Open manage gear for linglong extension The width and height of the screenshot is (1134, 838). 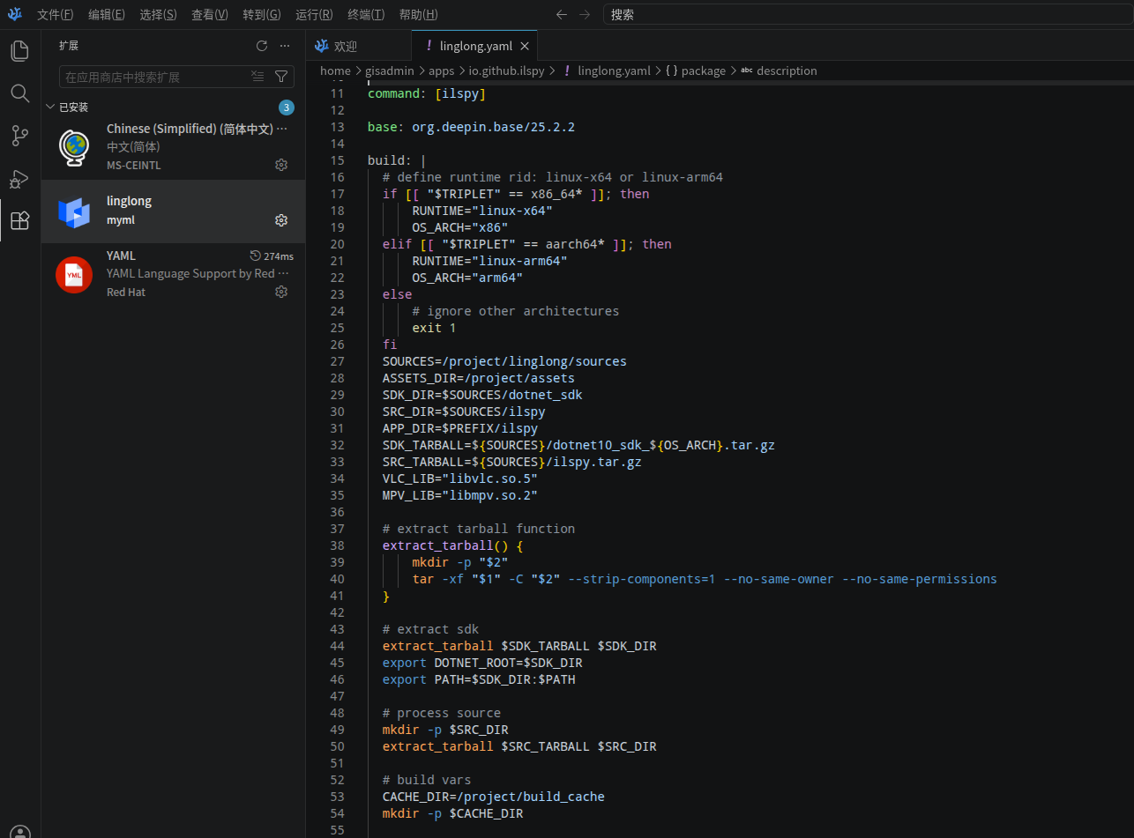(x=281, y=219)
